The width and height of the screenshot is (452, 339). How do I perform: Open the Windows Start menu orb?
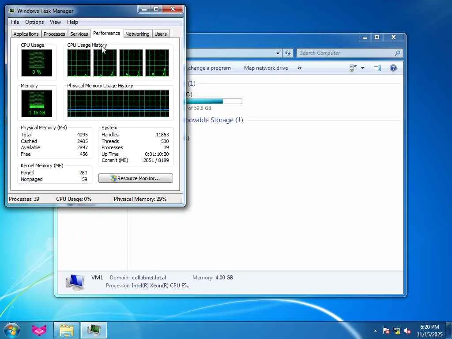click(x=12, y=330)
